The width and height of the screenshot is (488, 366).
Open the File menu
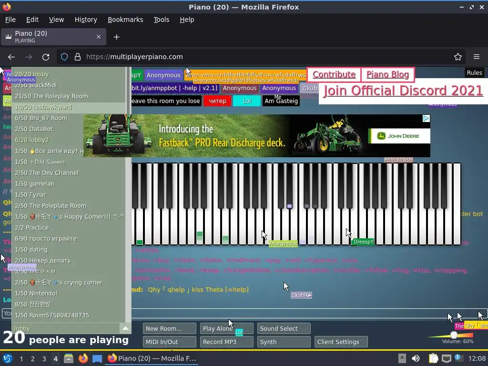10,20
